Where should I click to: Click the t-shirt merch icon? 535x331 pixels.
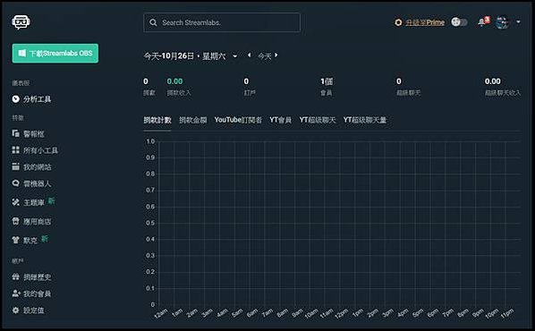[x=16, y=240]
